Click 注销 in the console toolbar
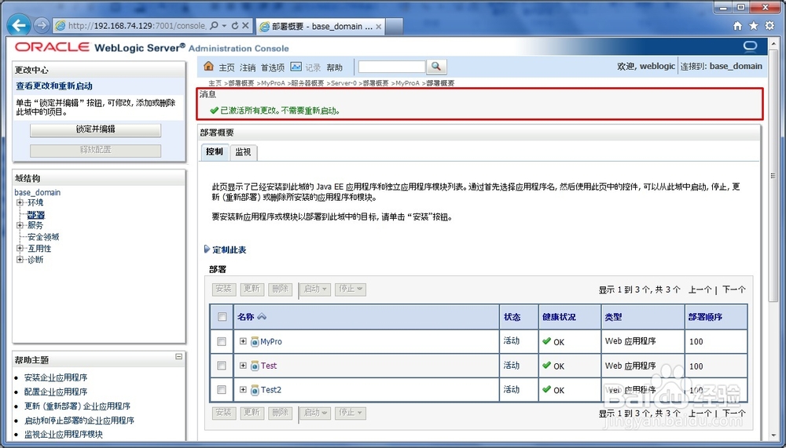This screenshot has width=786, height=448. pyautogui.click(x=248, y=67)
